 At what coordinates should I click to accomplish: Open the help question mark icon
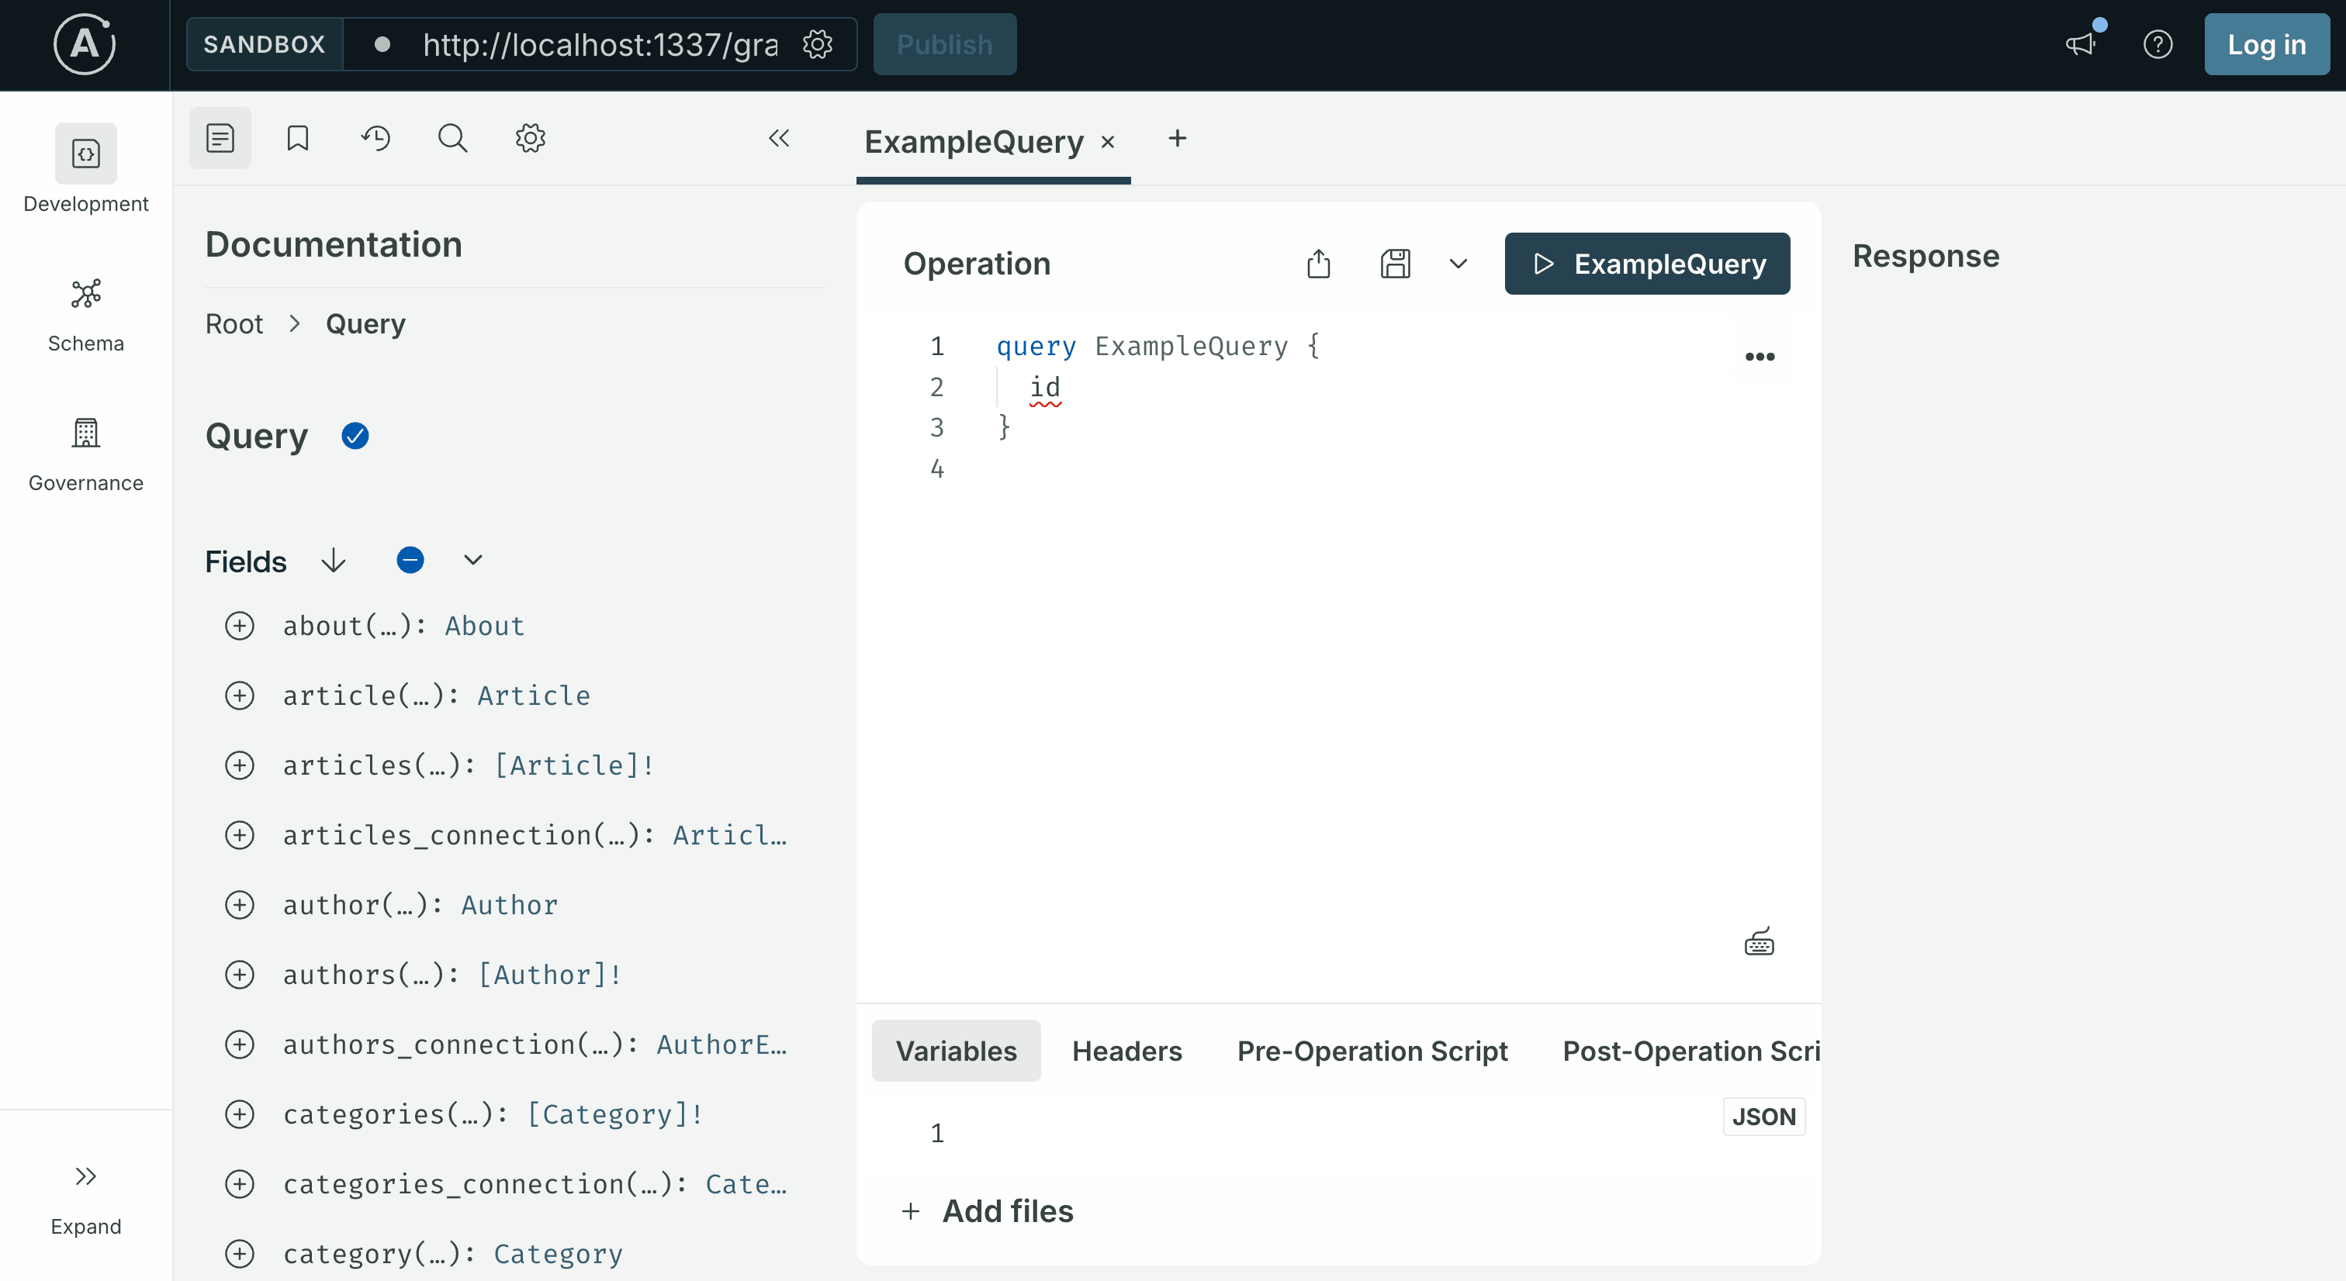click(x=2157, y=43)
